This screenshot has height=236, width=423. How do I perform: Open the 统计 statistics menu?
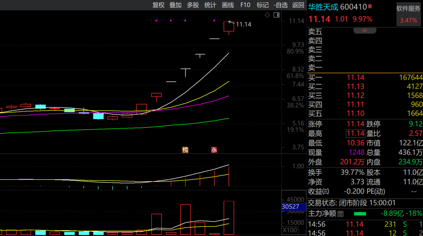pos(210,5)
